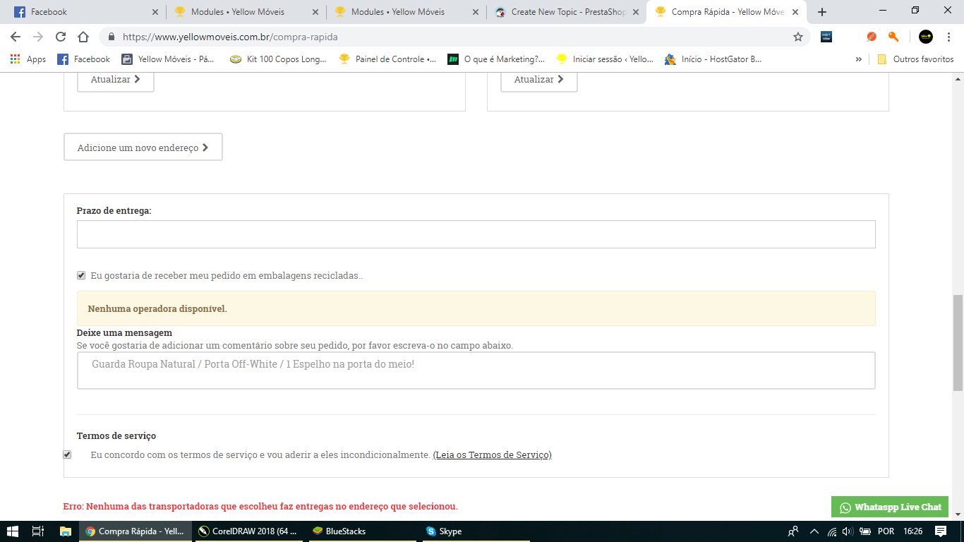Open the Leia os Termos de Serviço link
Screen dimensions: 964x542
(x=492, y=455)
